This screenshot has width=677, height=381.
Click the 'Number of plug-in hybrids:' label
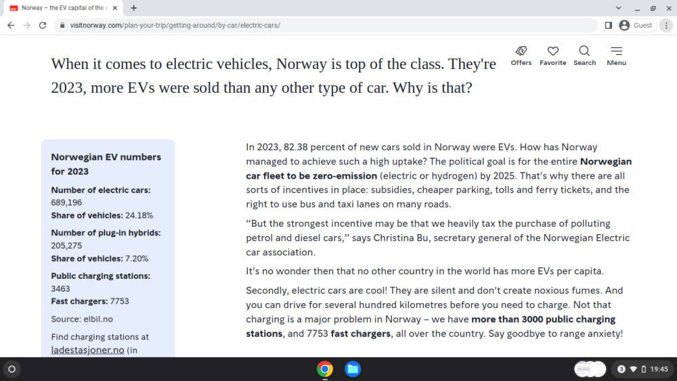click(x=106, y=233)
